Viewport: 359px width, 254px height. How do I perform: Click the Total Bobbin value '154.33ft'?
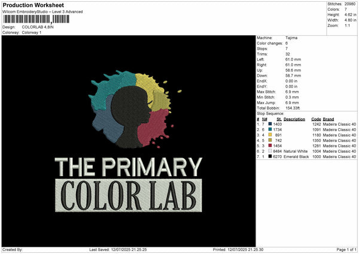[293, 108]
